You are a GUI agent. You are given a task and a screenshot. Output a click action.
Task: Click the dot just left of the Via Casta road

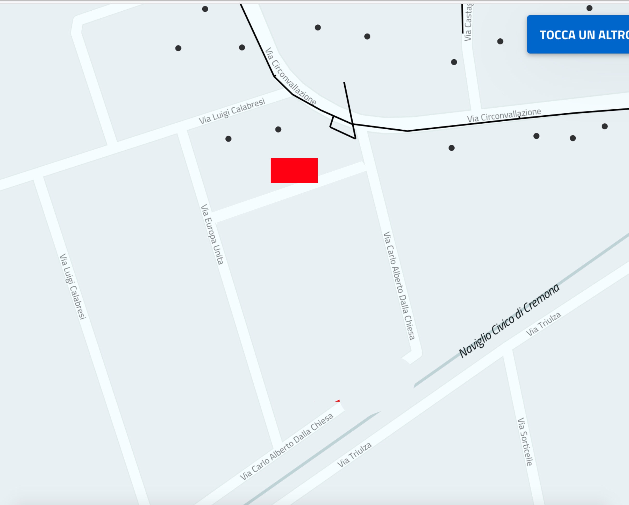pyautogui.click(x=454, y=62)
